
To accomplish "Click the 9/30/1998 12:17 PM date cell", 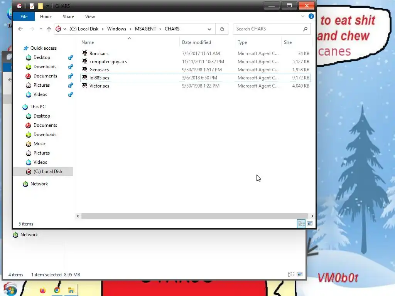I will [x=202, y=70].
